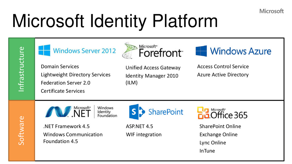The height and width of the screenshot is (164, 292).
Task: Select InTune text
Action: pos(207,151)
